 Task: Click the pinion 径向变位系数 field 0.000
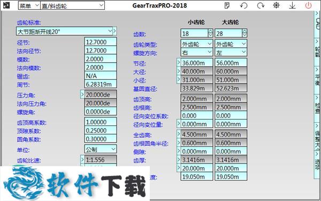tap(197, 115)
